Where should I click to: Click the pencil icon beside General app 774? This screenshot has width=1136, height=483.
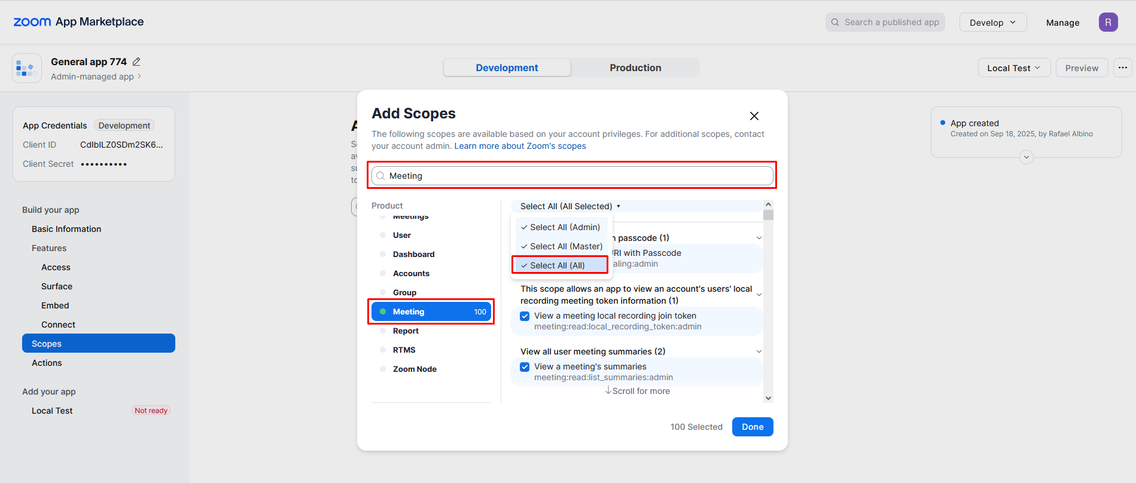pos(136,62)
